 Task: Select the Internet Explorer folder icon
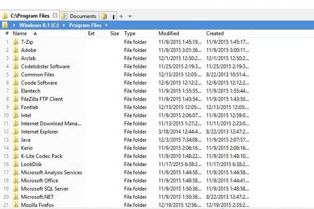tap(16, 132)
